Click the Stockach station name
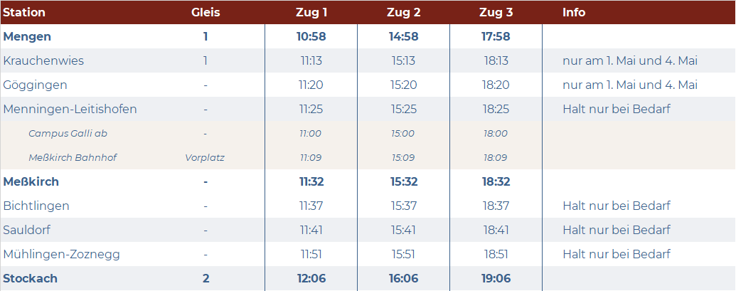 [30, 278]
